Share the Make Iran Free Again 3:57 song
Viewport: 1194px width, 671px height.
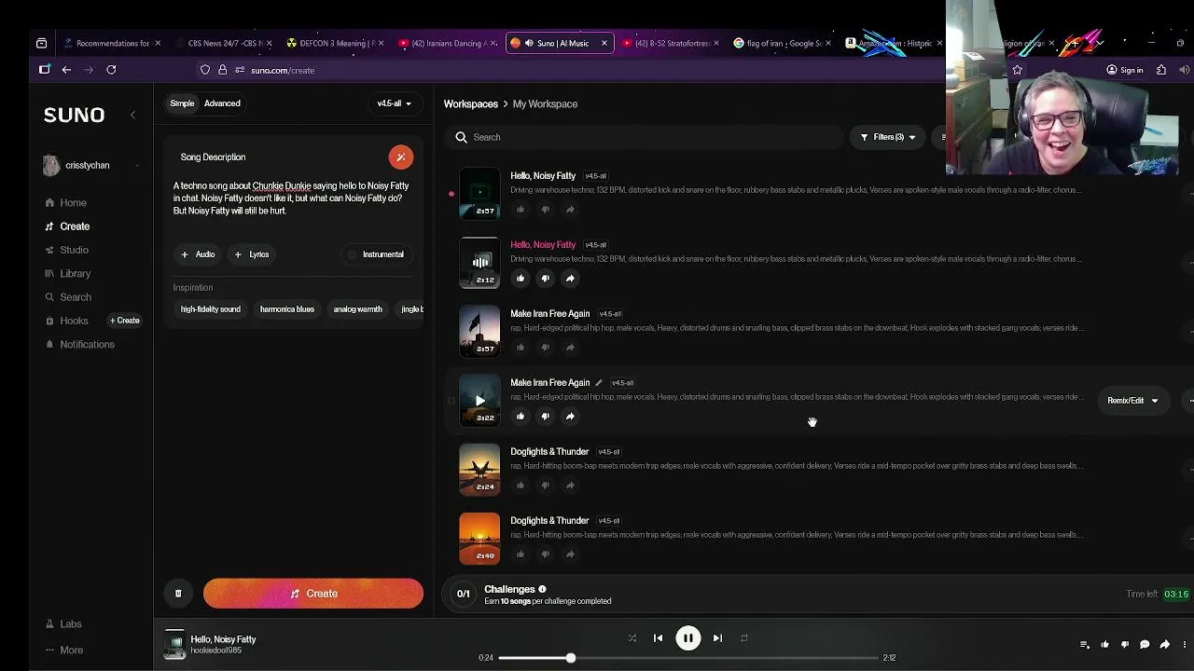tap(570, 348)
